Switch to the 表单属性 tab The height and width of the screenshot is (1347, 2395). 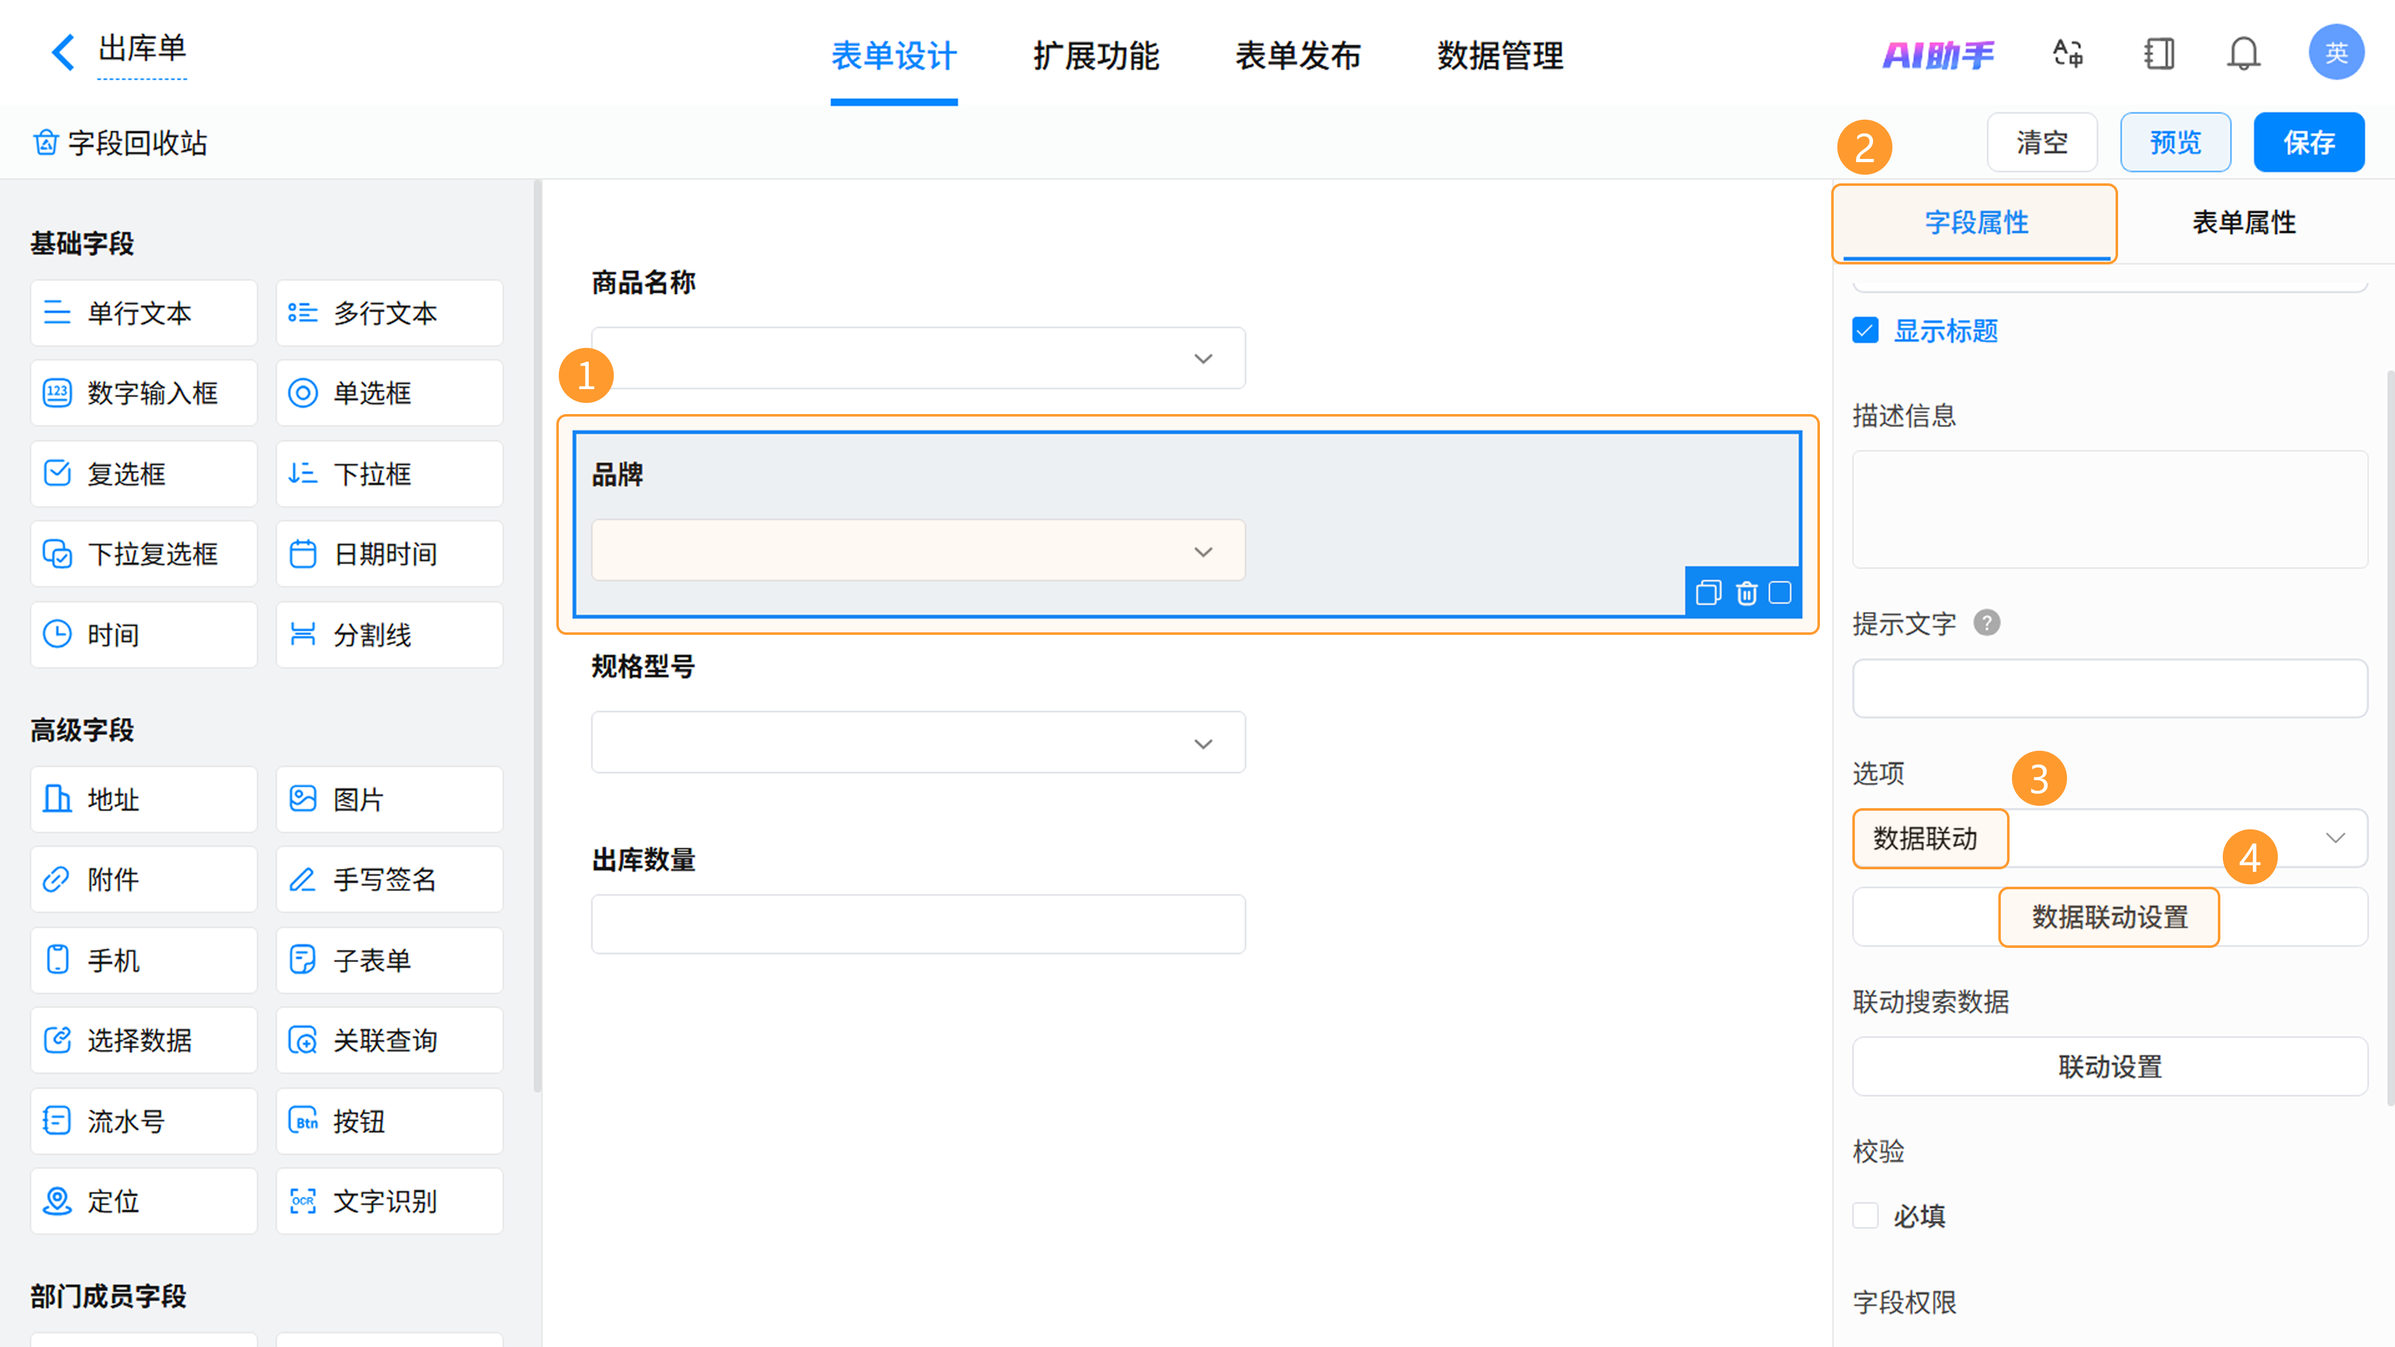click(x=2243, y=223)
